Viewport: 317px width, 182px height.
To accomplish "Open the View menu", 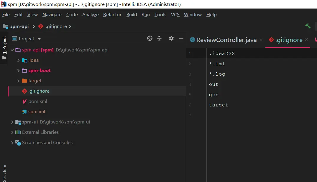I will tap(32, 14).
